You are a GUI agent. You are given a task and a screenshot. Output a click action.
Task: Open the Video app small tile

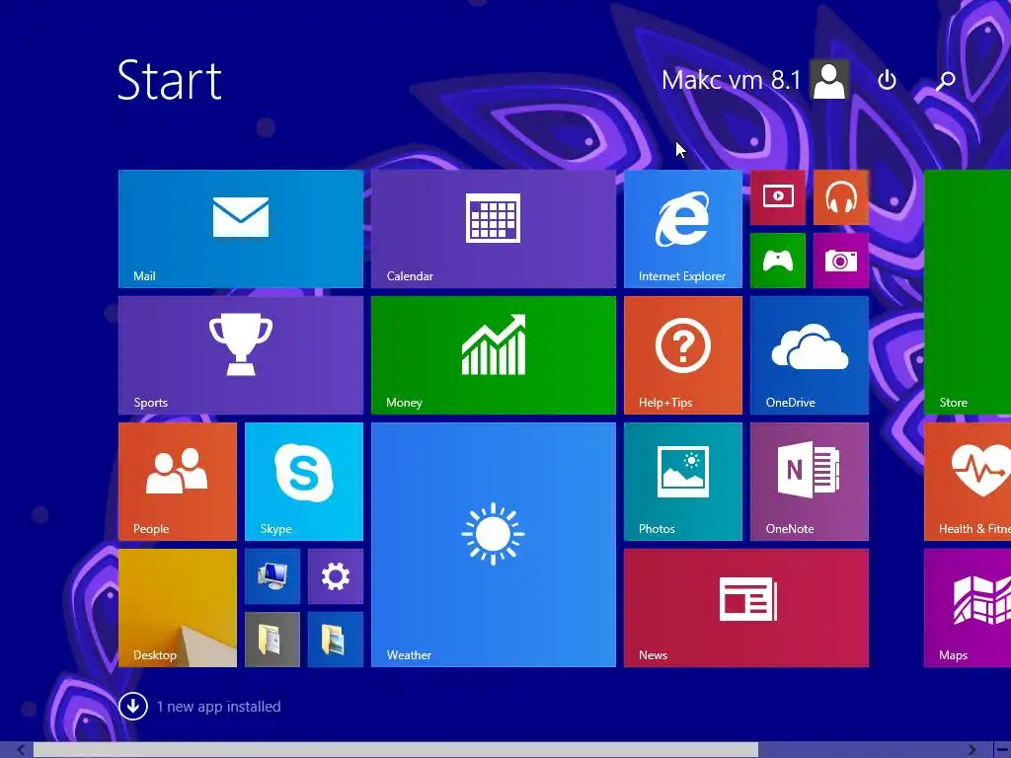pos(778,197)
